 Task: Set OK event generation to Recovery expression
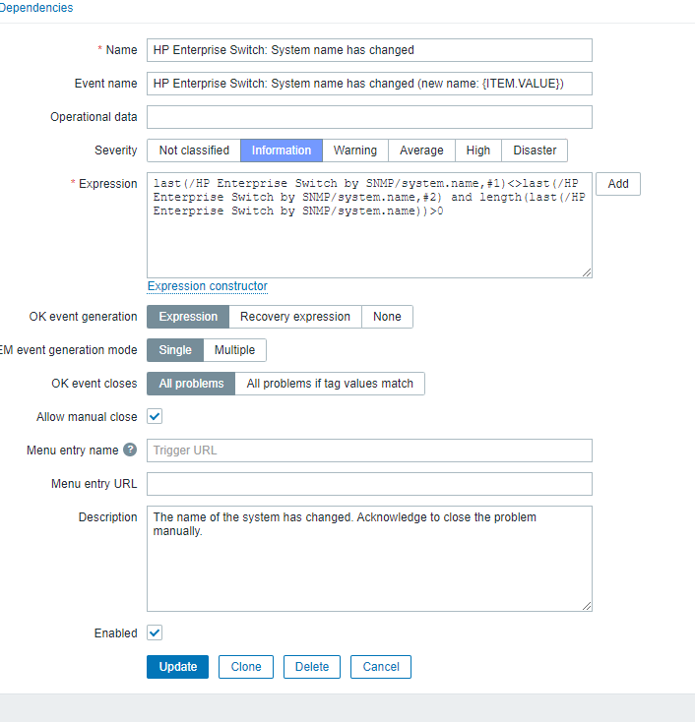tap(295, 317)
